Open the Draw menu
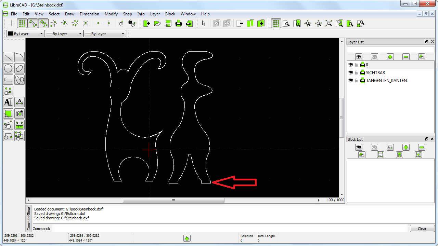This screenshot has height=246, width=438. (x=69, y=14)
